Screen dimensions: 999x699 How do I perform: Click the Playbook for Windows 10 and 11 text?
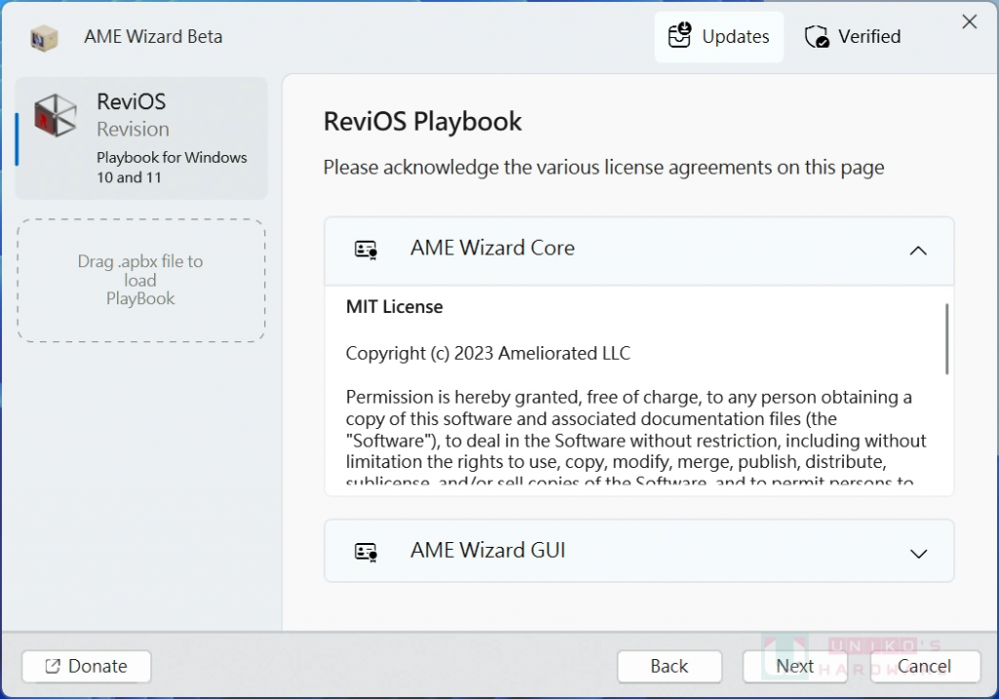pyautogui.click(x=172, y=168)
